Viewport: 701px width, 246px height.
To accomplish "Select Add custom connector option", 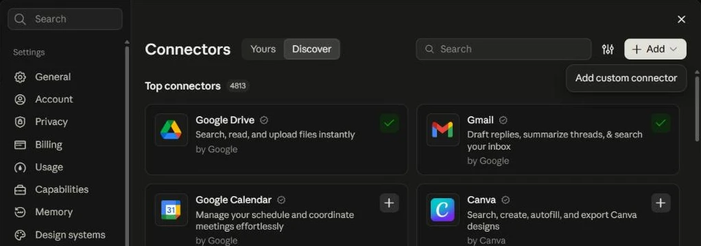I will [626, 78].
